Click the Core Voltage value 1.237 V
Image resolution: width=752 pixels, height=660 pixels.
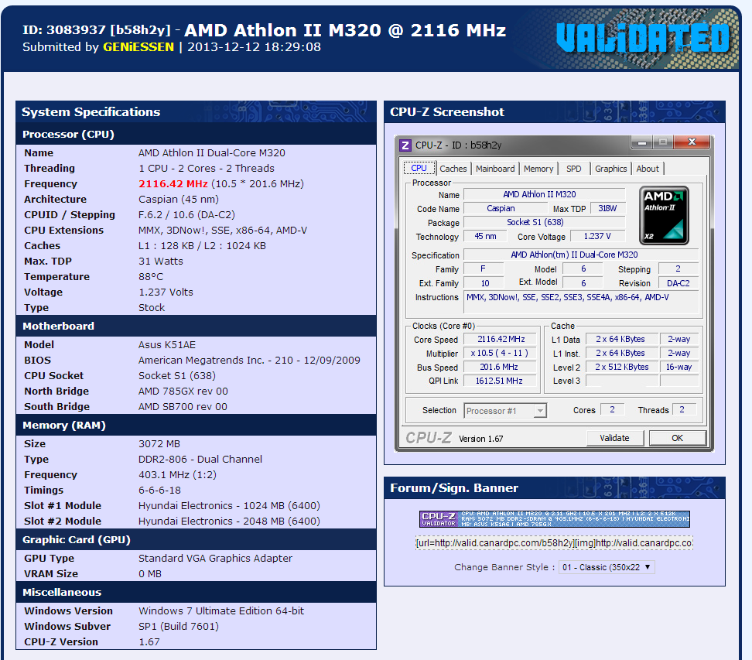[x=597, y=236]
